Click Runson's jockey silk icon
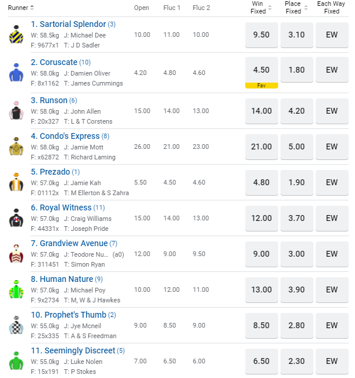Viewport: 355px width, 378px height. coord(16,111)
